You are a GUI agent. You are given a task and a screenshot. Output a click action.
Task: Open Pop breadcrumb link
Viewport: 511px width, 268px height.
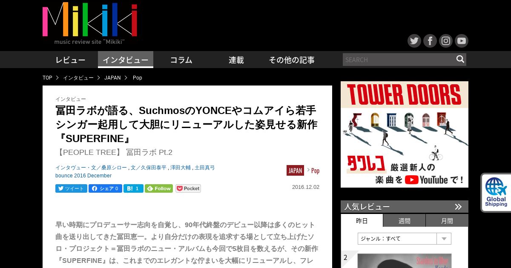[138, 78]
